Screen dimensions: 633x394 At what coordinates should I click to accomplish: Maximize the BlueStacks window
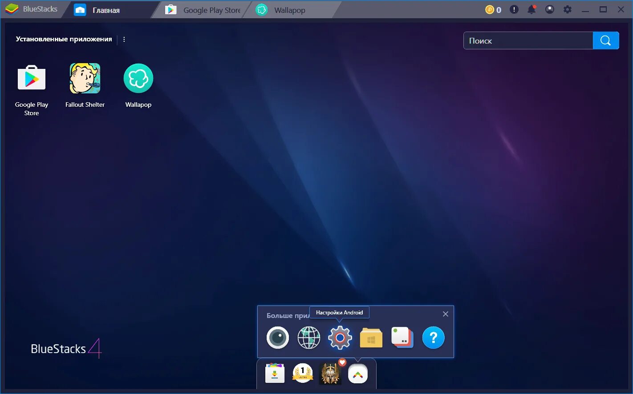pos(603,9)
